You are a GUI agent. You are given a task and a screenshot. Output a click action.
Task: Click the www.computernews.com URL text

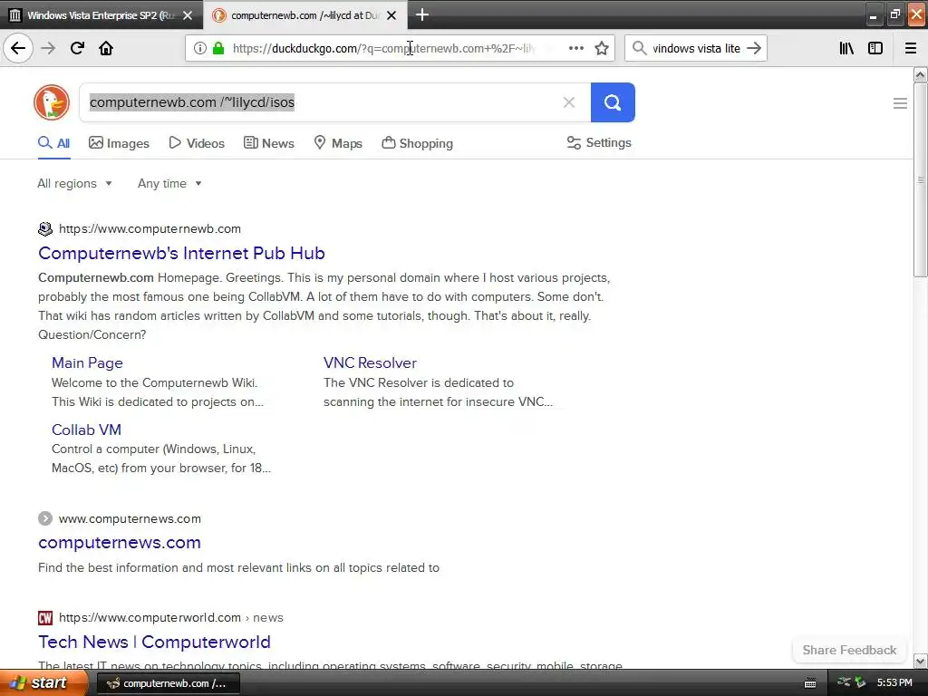[130, 519]
